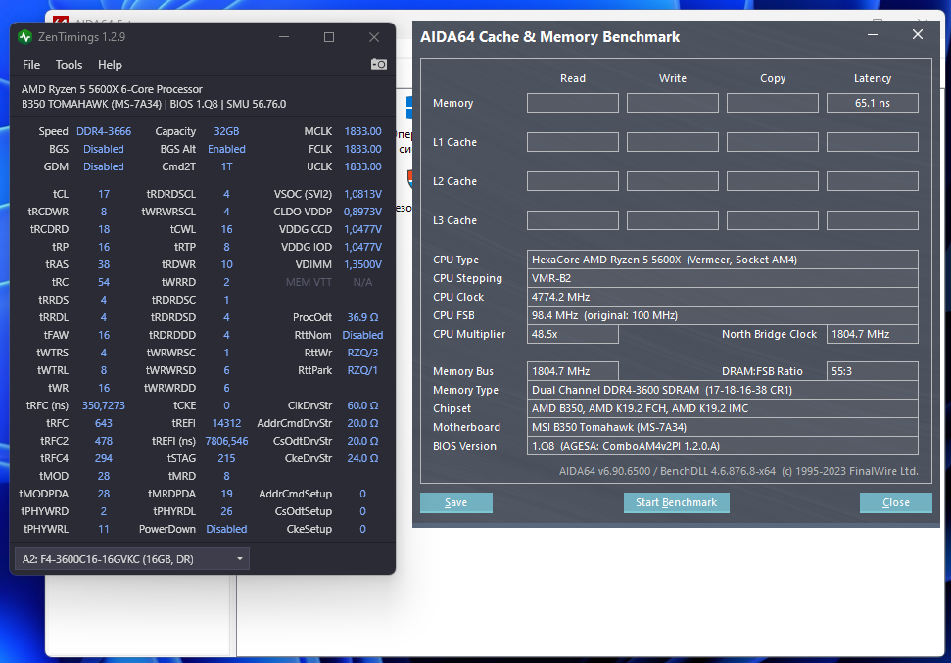Close AIDA64 benchmark with X icon
The width and height of the screenshot is (951, 663).
918,35
